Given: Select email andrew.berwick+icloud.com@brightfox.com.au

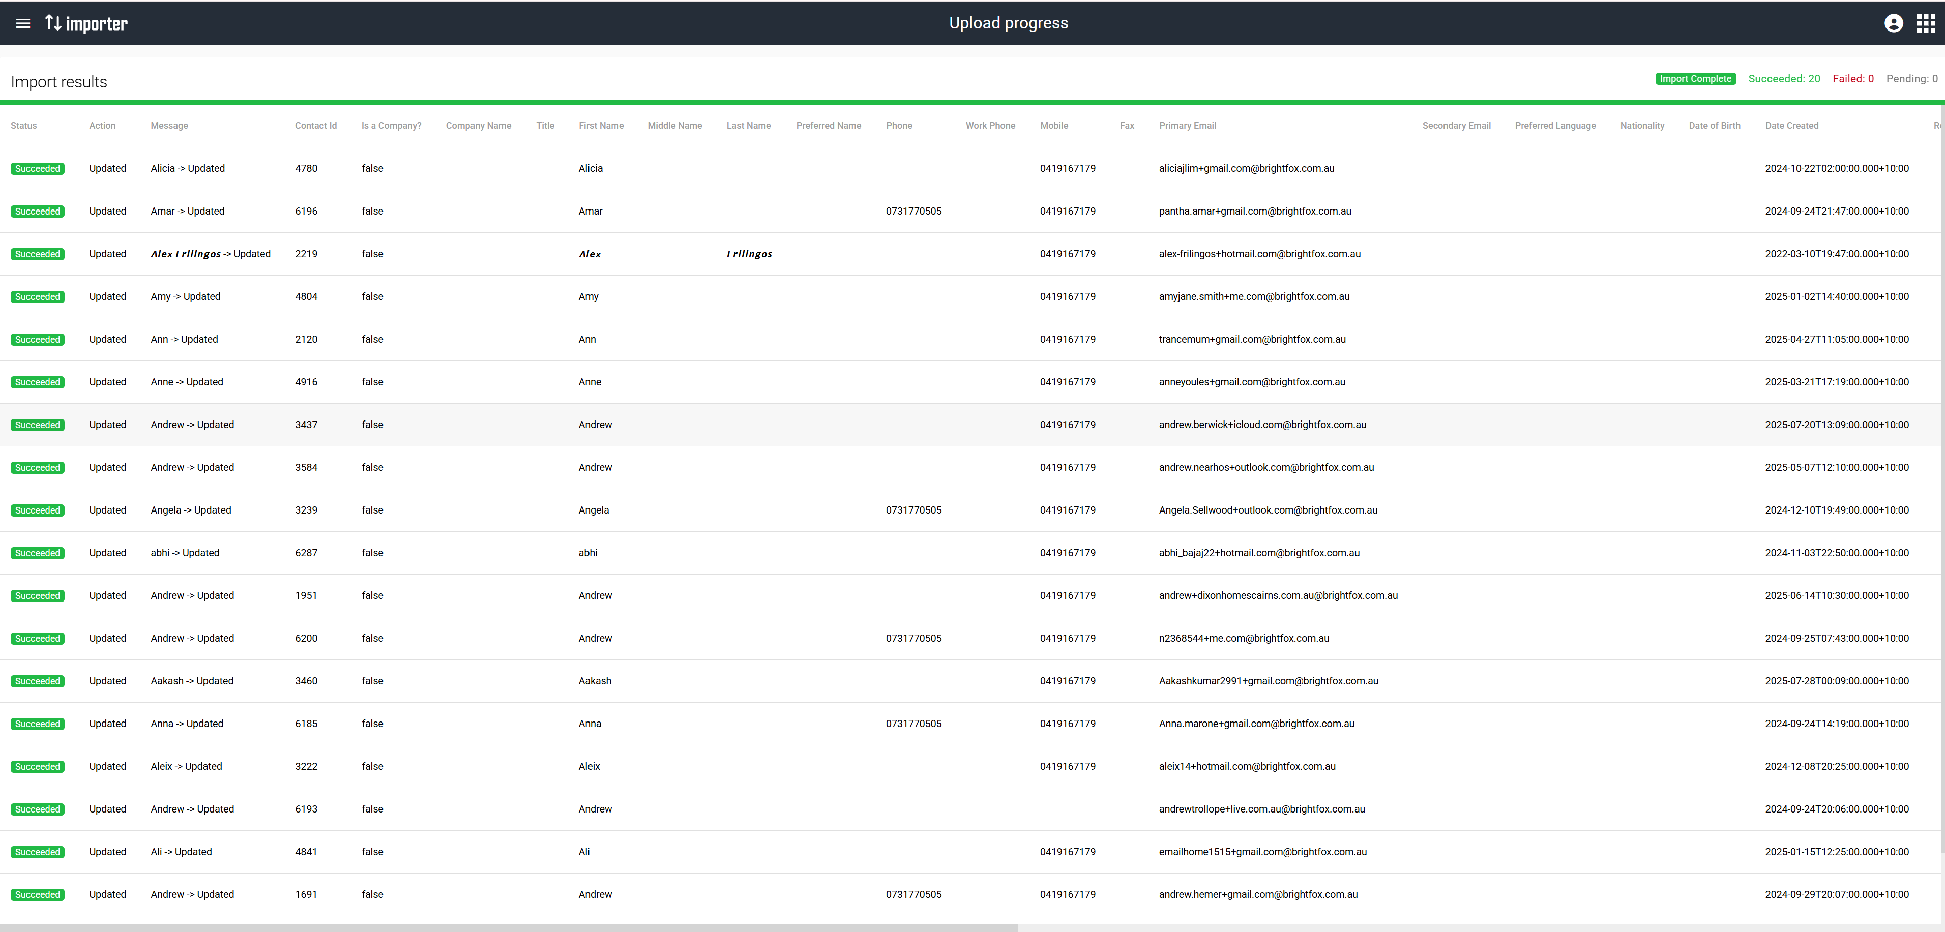Looking at the screenshot, I should click(1262, 425).
